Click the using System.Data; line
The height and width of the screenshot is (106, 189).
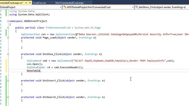(x=22, y=11)
